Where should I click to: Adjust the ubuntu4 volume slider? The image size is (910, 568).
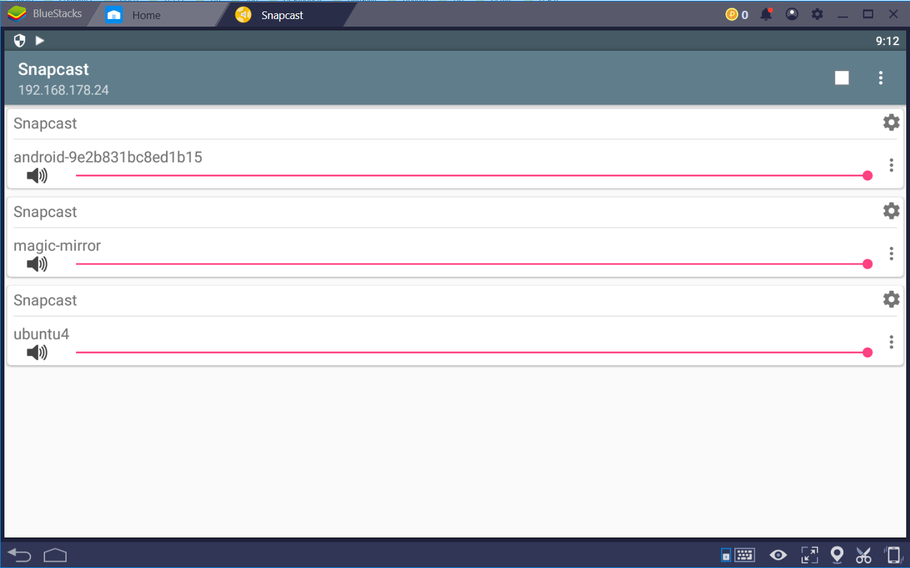[474, 352]
